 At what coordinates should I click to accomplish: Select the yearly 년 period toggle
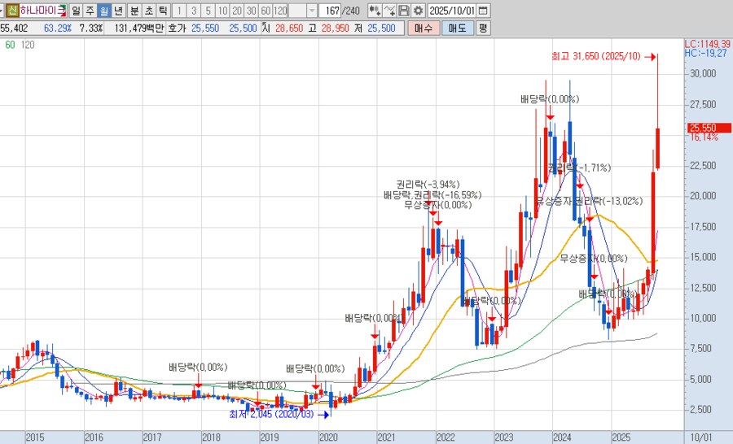pyautogui.click(x=119, y=11)
